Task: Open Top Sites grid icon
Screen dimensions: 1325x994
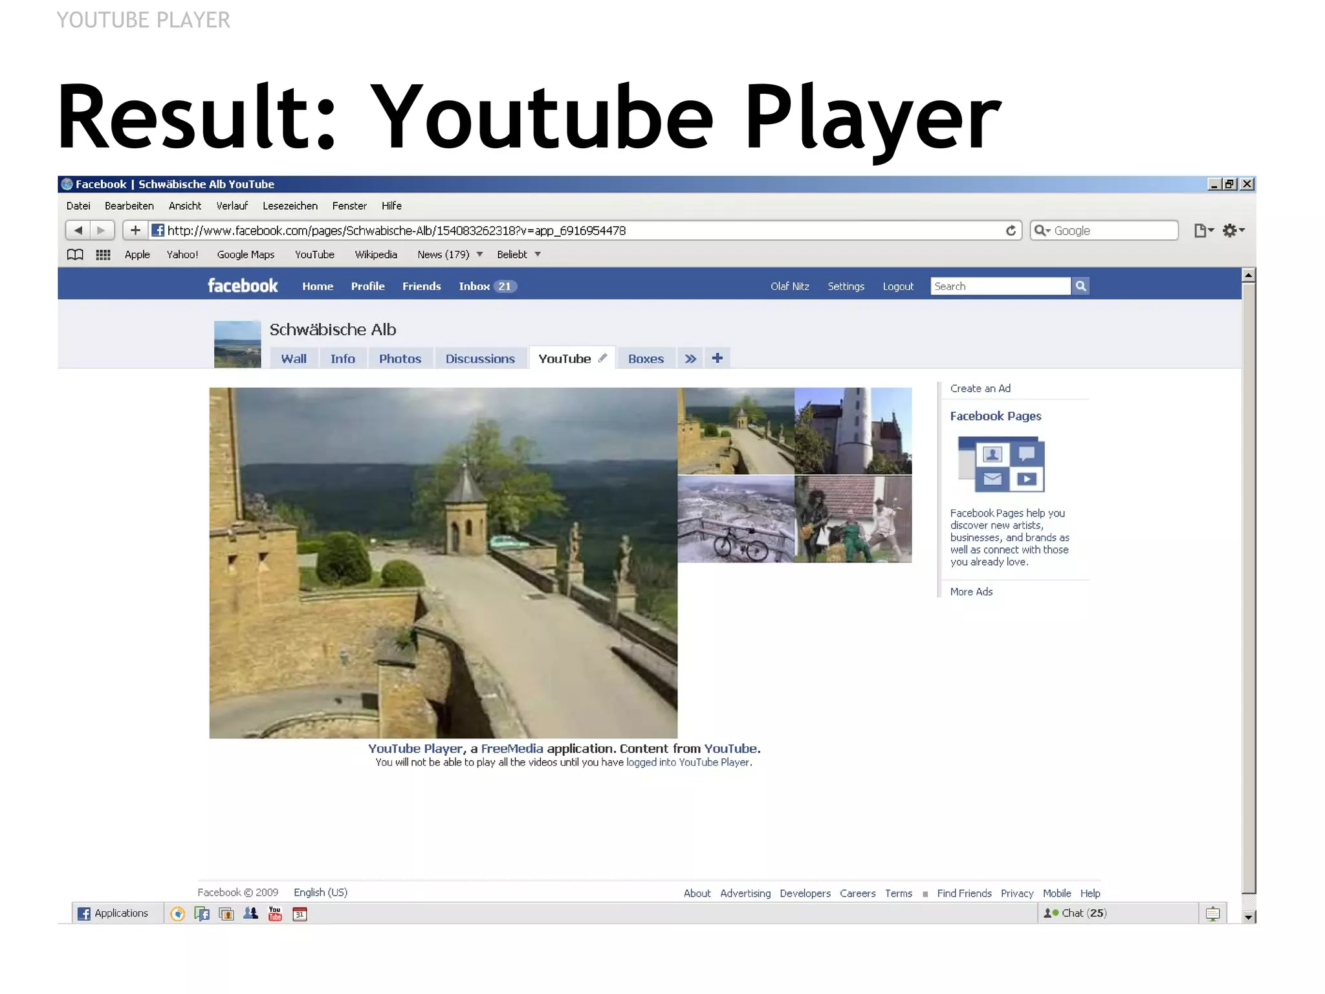Action: tap(103, 254)
